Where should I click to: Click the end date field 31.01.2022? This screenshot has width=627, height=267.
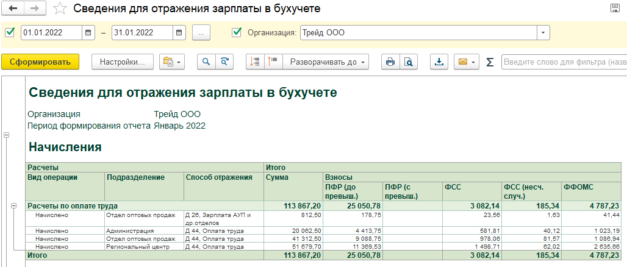click(143, 33)
